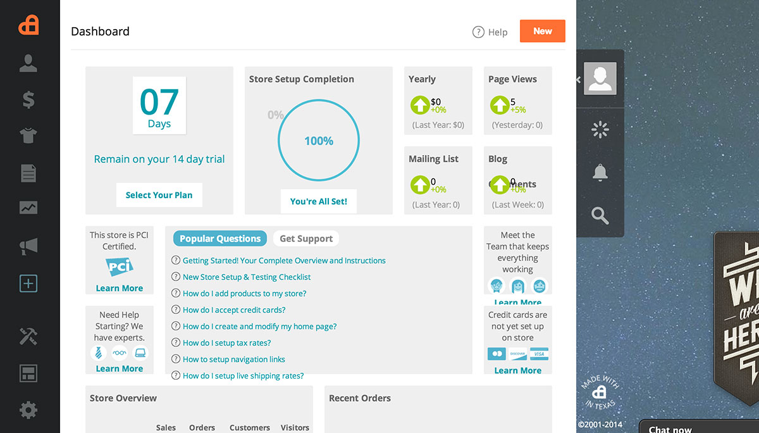Image resolution: width=759 pixels, height=433 pixels.
Task: Open the Reports chart icon in sidebar
Action: pos(28,208)
